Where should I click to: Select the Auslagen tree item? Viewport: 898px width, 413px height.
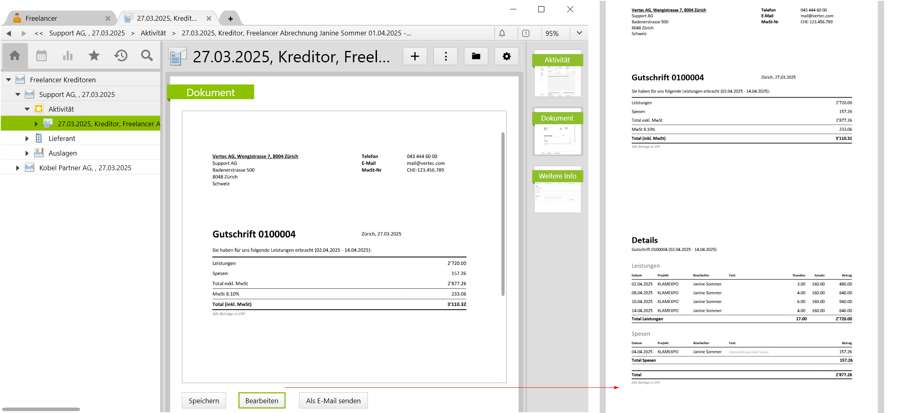[62, 153]
